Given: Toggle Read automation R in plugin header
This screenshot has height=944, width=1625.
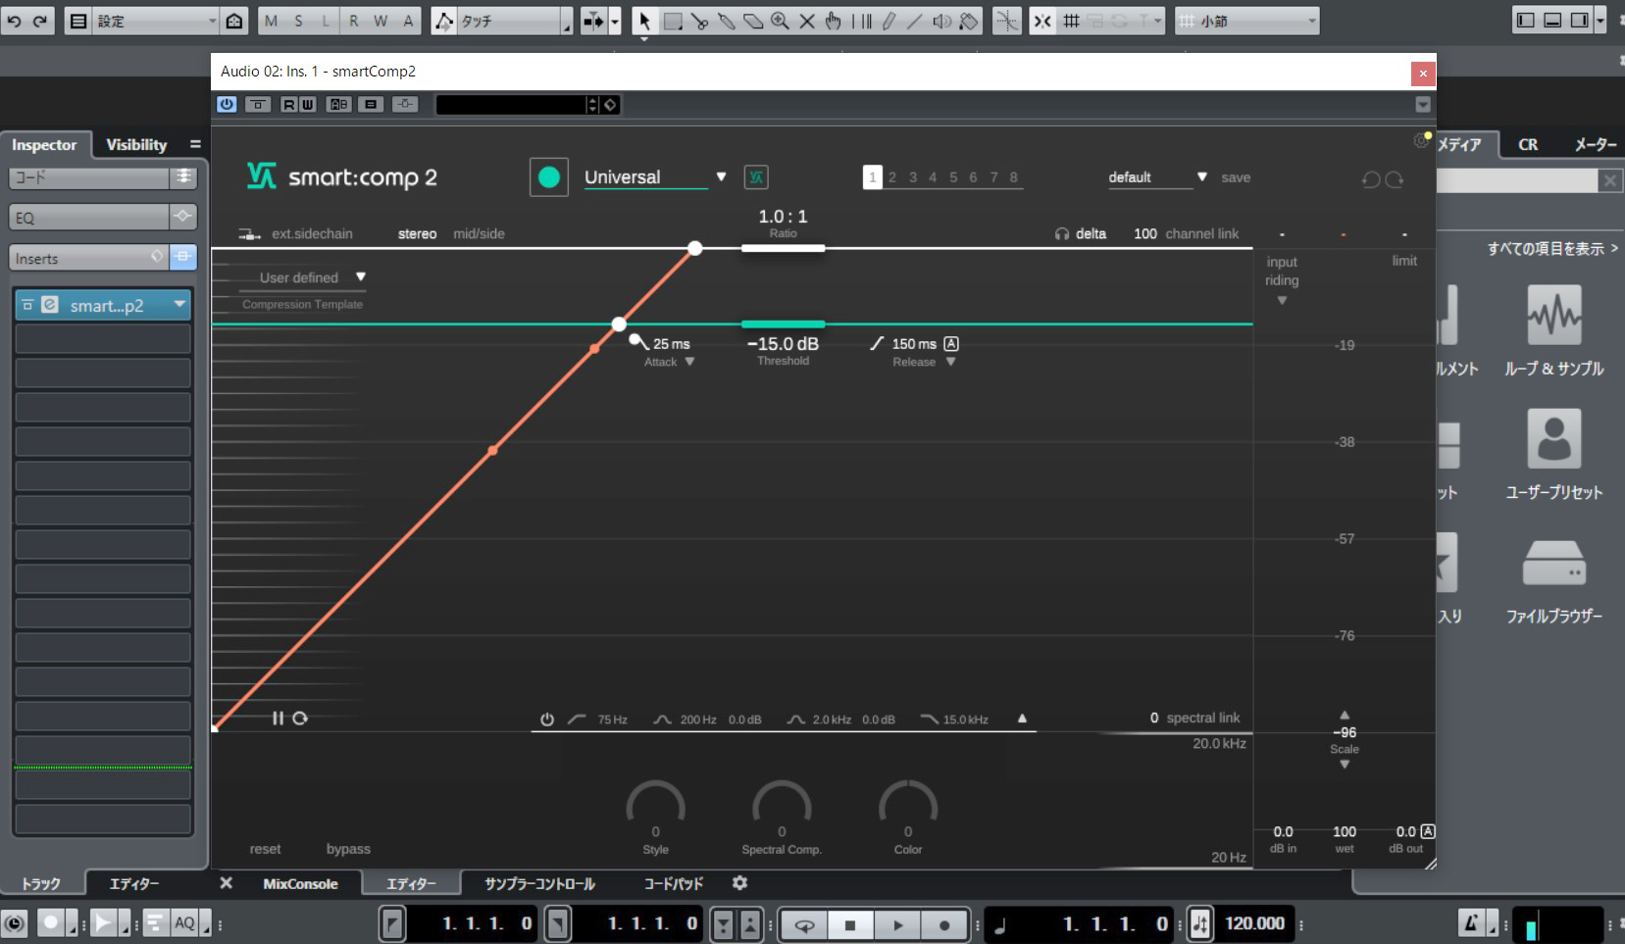Looking at the screenshot, I should [289, 104].
